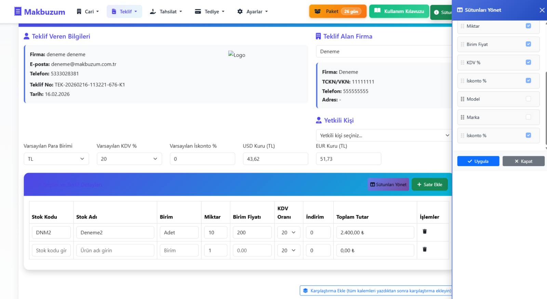Click the Satır Ekle button
547x299 pixels.
(x=429, y=185)
